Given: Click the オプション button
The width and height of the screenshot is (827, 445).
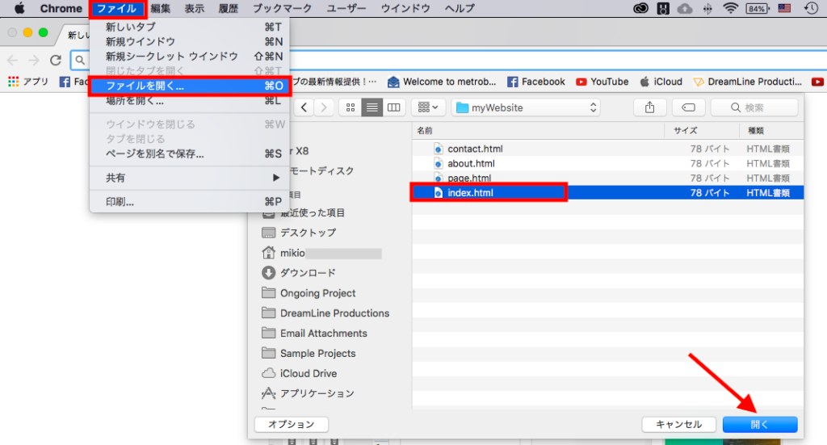Looking at the screenshot, I should point(291,425).
